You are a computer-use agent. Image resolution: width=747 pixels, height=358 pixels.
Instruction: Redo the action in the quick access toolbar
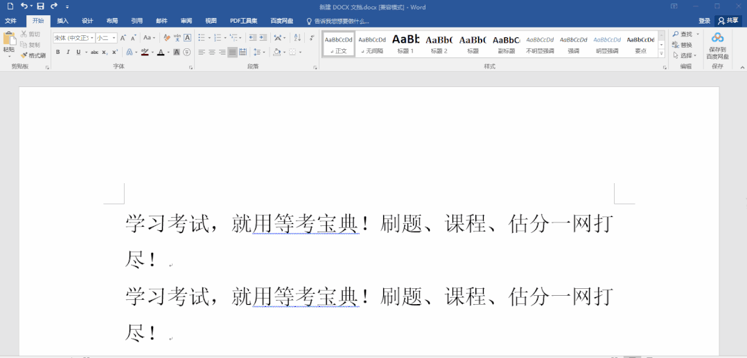point(54,6)
